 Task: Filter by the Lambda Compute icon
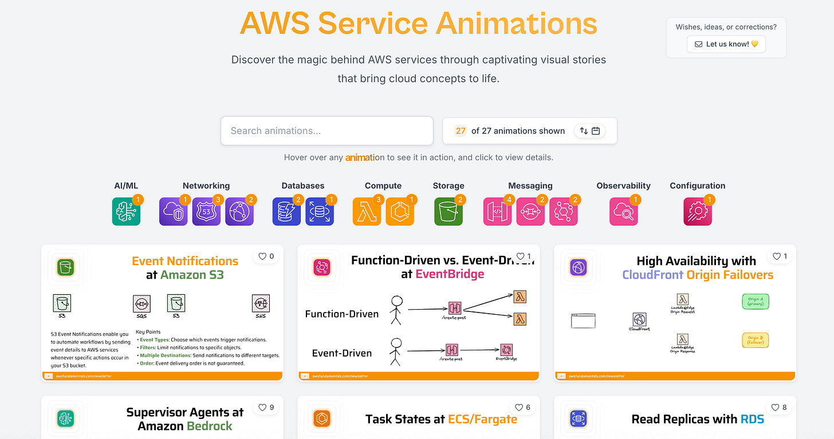click(367, 211)
